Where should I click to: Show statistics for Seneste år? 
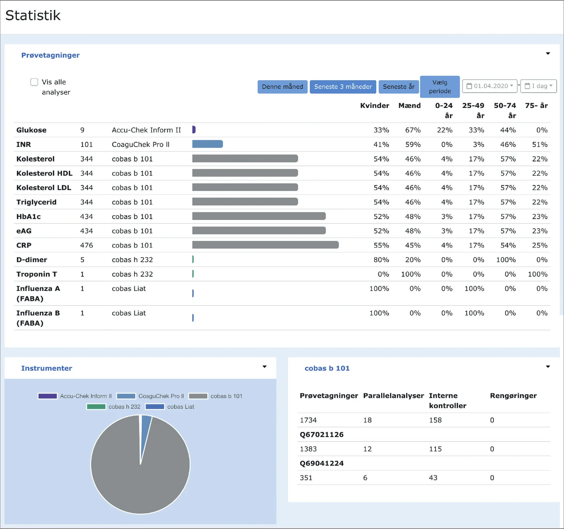398,87
